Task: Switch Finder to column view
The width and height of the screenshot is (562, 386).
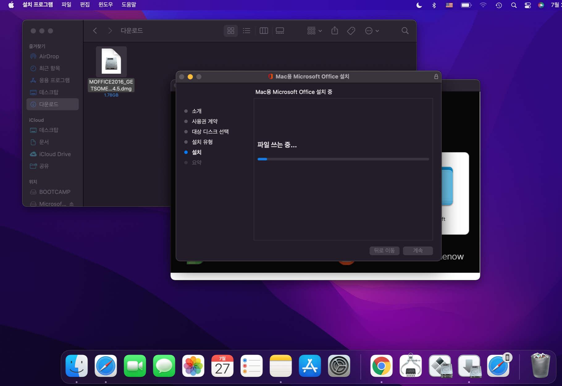Action: click(x=264, y=31)
